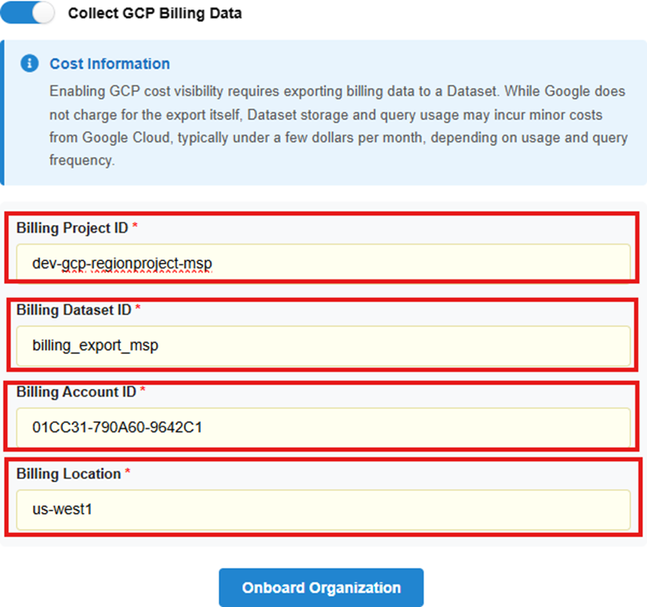Click the Billing Account ID label
The image size is (647, 607).
76,392
